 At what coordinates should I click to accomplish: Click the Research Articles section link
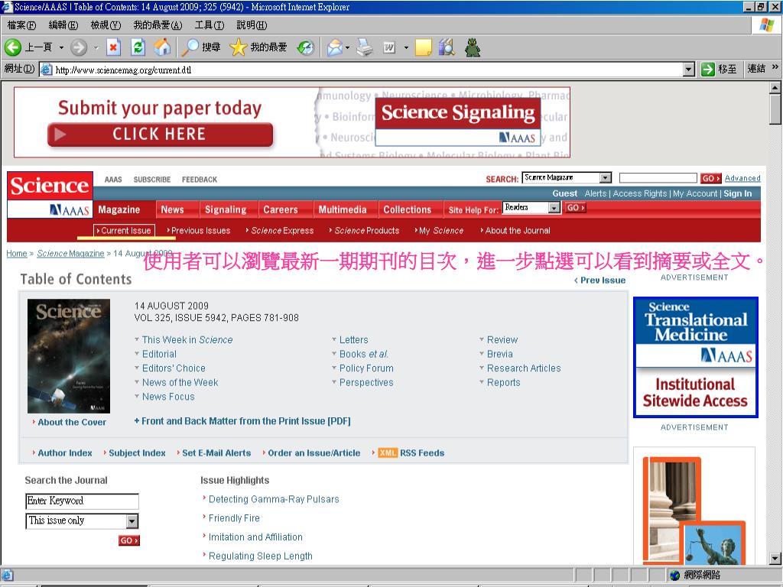(x=524, y=368)
